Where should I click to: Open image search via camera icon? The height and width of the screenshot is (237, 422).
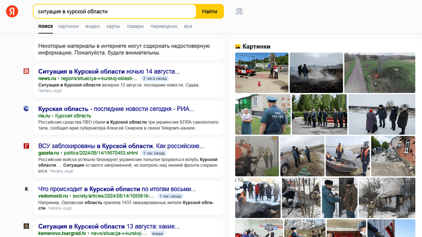point(239,12)
